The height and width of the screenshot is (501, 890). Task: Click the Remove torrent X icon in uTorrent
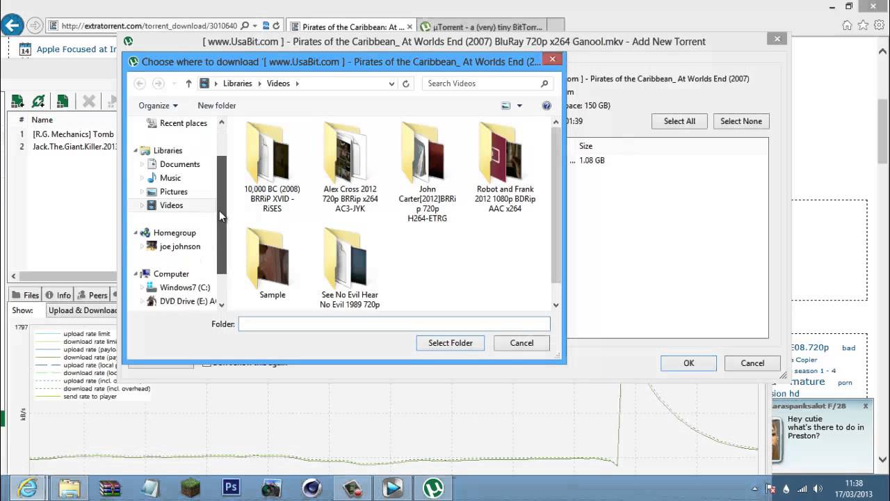(89, 102)
